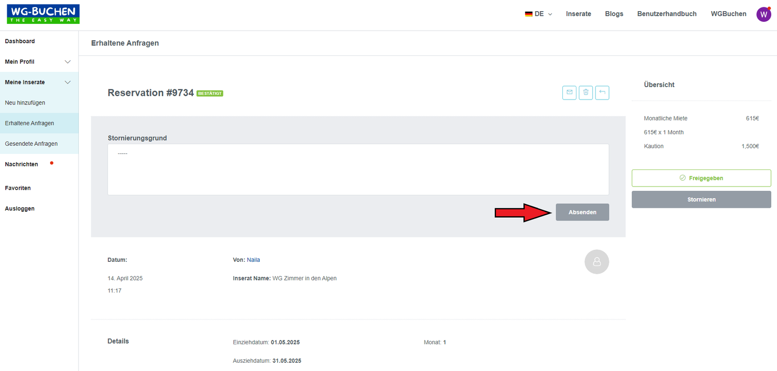The height and width of the screenshot is (371, 777).
Task: Click the German flag icon
Action: 528,14
